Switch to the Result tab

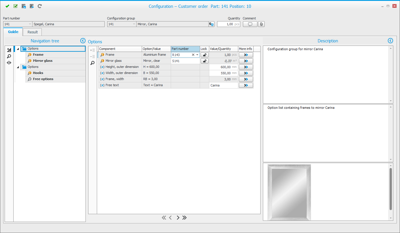[32, 32]
